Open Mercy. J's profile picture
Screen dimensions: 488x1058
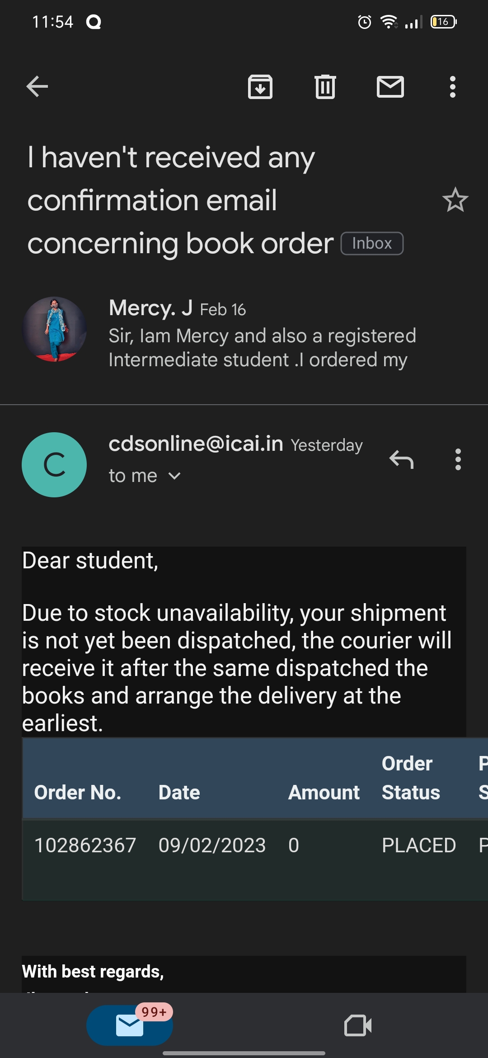coord(54,329)
